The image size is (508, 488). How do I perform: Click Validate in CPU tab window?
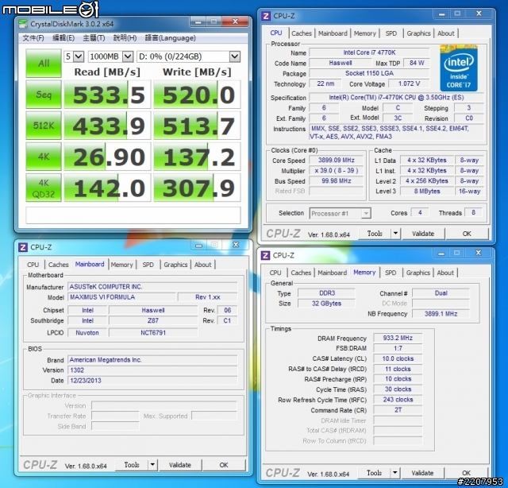pyautogui.click(x=423, y=234)
